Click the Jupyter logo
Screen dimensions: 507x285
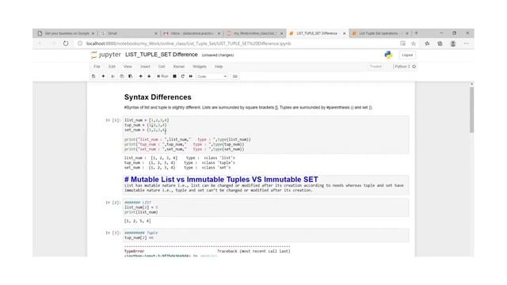pyautogui.click(x=106, y=55)
